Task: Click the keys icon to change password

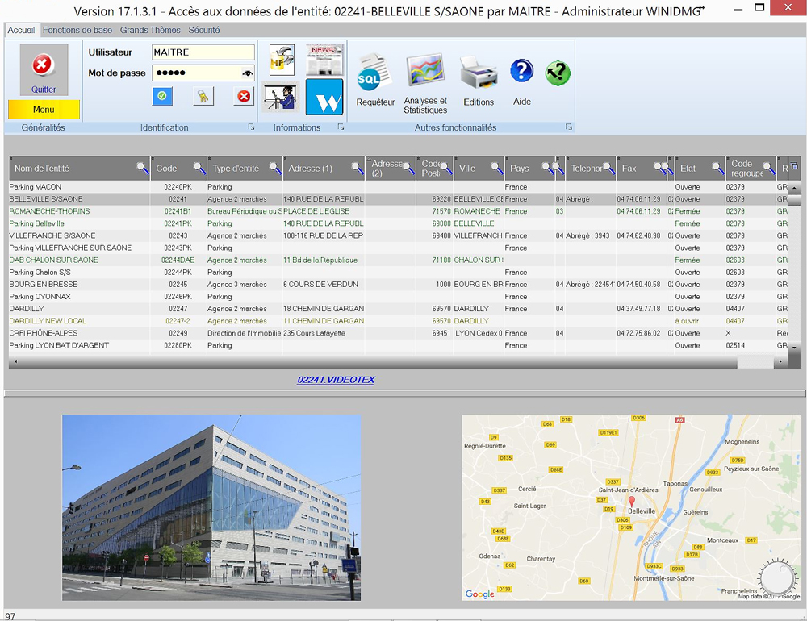Action: tap(203, 97)
